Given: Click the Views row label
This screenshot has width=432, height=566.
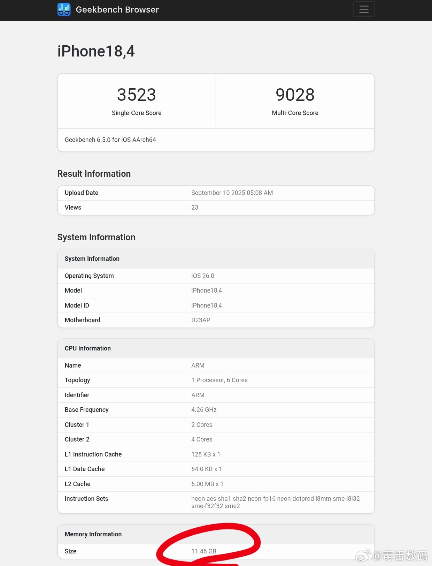Looking at the screenshot, I should (73, 207).
